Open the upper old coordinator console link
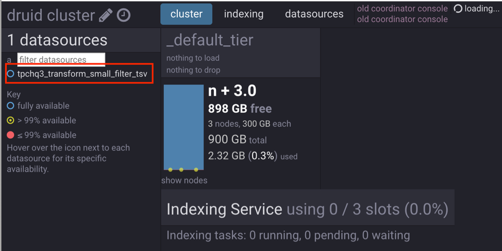 coord(402,8)
